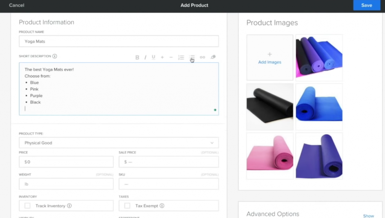Image resolution: width=385 pixels, height=218 pixels.
Task: Click the green dot in description box
Action: coord(215,110)
